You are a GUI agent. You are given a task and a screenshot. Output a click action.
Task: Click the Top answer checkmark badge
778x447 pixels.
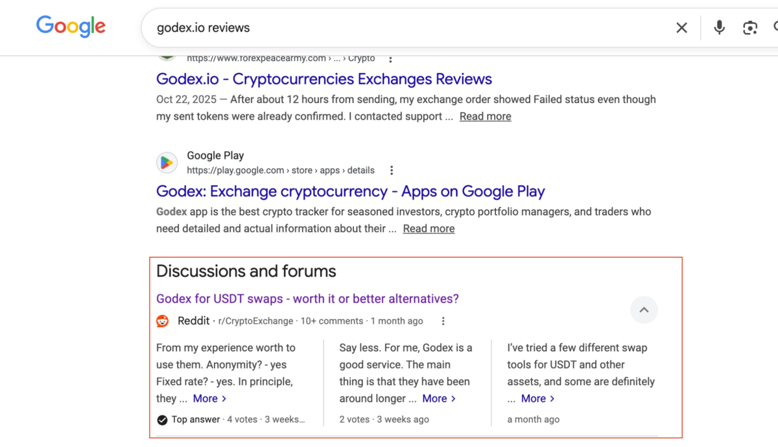pos(162,420)
